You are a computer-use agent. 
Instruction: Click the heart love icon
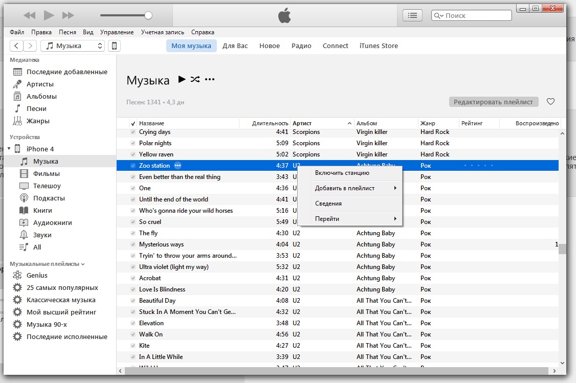tap(550, 102)
